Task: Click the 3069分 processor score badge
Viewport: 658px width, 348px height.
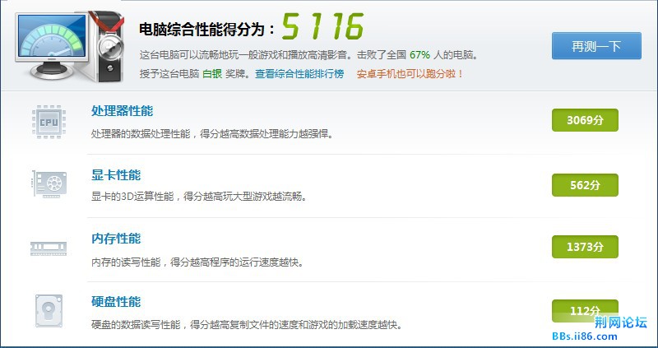Action: click(x=585, y=120)
